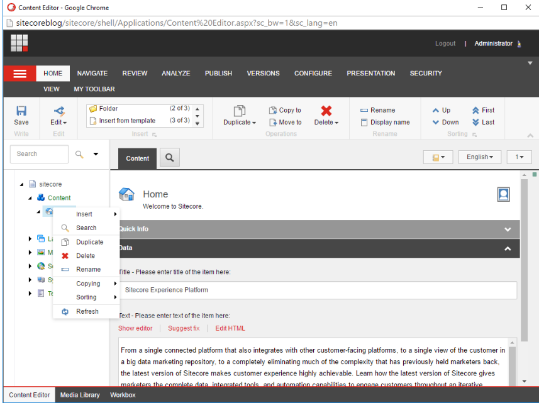539x403 pixels.
Task: Expand the Quick Info section chevron
Action: point(508,229)
